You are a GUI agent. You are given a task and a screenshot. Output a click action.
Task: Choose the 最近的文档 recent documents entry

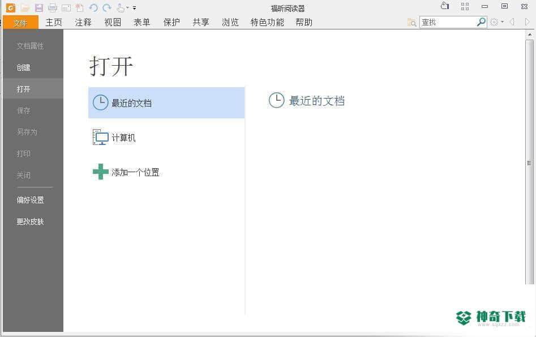[x=166, y=103]
